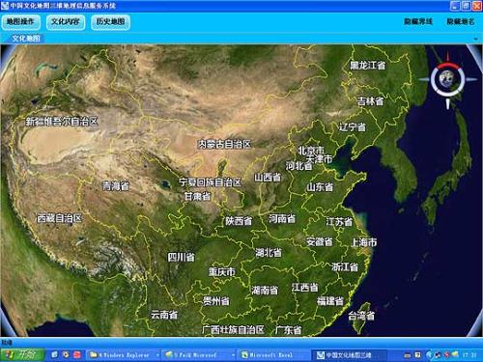The height and width of the screenshot is (362, 483).
Task: Switch to Microsoft Excel in taskbar
Action: (270, 355)
